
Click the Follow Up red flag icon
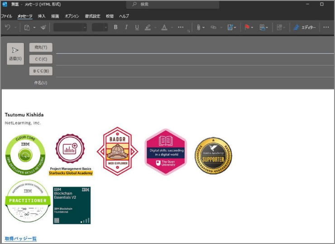tap(247, 27)
